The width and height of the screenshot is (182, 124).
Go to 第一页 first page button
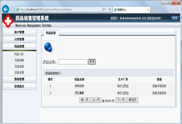85,100
